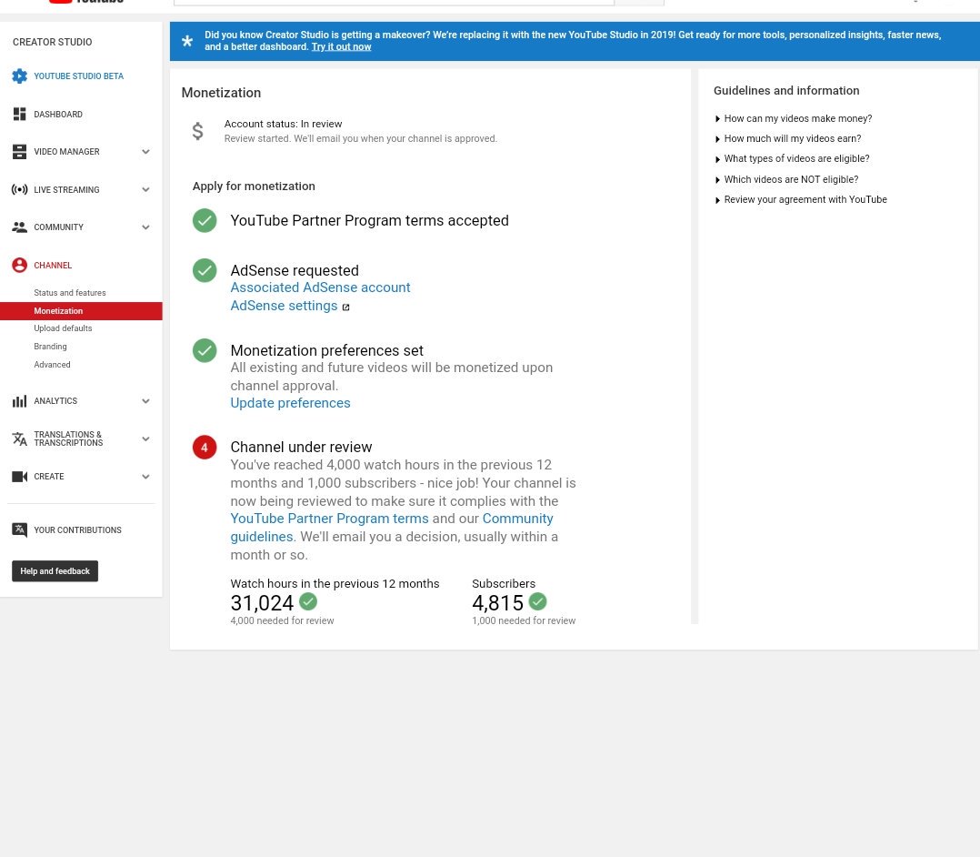Click green checkmark next to Partner Program terms
Screen dimensions: 980x857
[x=205, y=220]
